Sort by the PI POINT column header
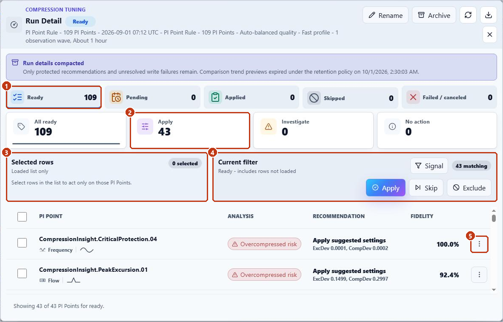This screenshot has height=322, width=503. pos(51,216)
